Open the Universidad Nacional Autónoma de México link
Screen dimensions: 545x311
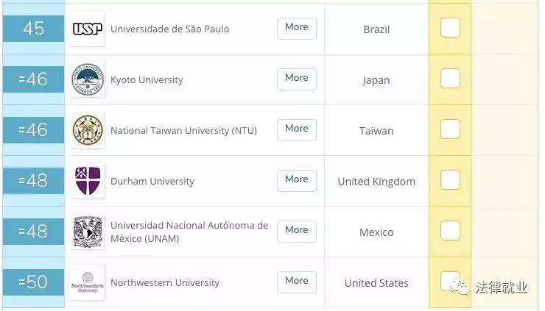(189, 232)
